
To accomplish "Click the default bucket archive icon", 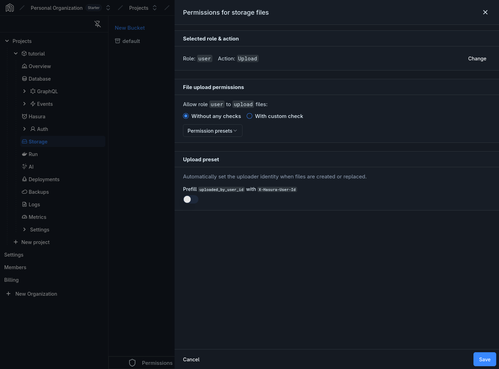I will [x=118, y=41].
